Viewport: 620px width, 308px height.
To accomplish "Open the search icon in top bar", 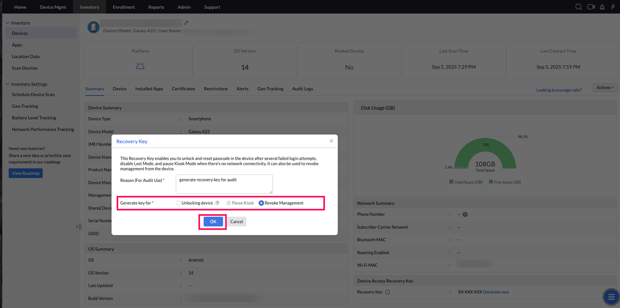I will click(579, 7).
